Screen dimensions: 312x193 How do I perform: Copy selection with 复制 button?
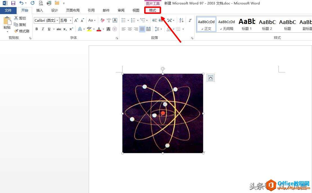click(x=20, y=25)
